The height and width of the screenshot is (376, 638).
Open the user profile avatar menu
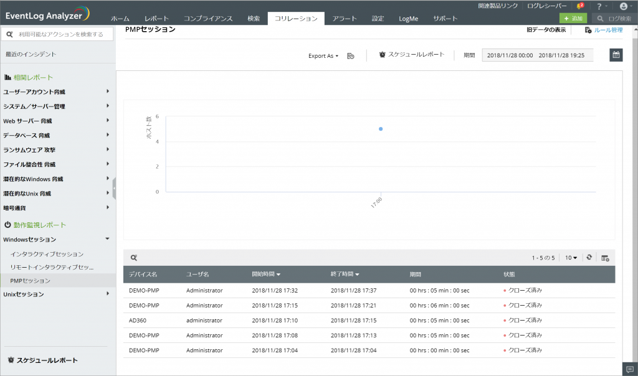(623, 6)
